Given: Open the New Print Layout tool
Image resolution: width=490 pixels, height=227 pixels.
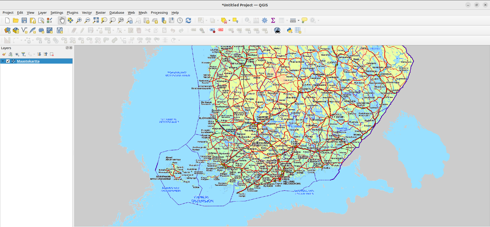Looking at the screenshot, I should (x=33, y=20).
